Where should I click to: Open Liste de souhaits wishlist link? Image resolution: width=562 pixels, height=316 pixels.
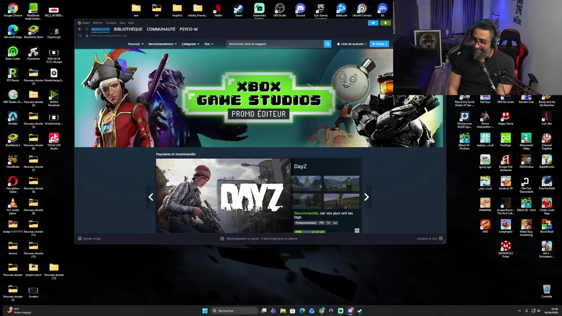pos(351,44)
